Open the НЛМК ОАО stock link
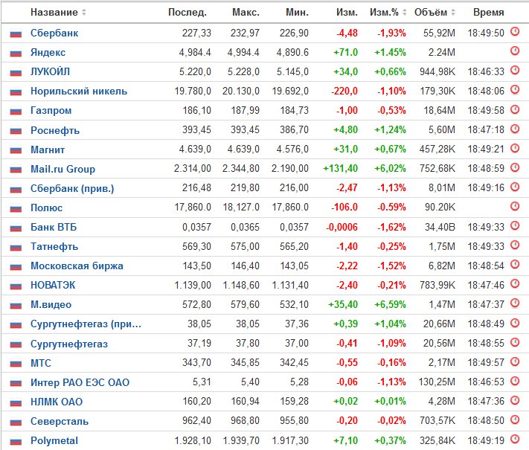Viewport: 529px width, 450px height. (57, 402)
